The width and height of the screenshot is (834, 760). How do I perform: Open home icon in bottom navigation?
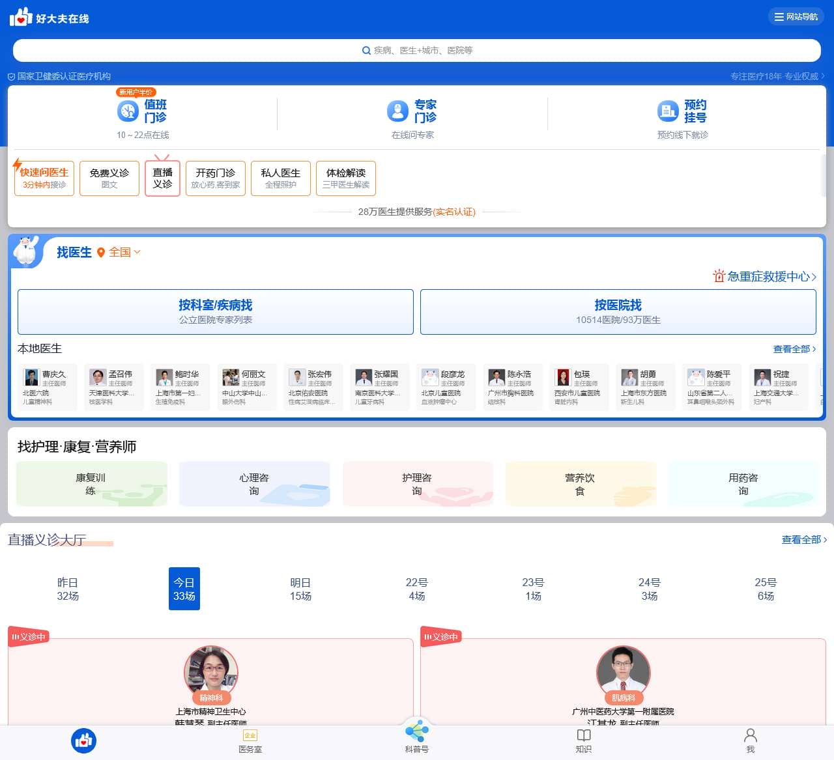83,740
